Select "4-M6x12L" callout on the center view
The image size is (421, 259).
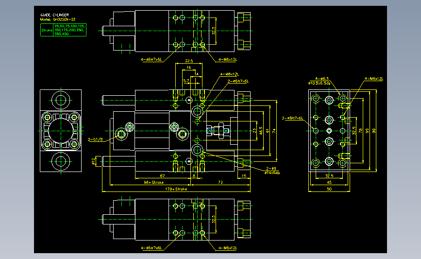click(230, 74)
